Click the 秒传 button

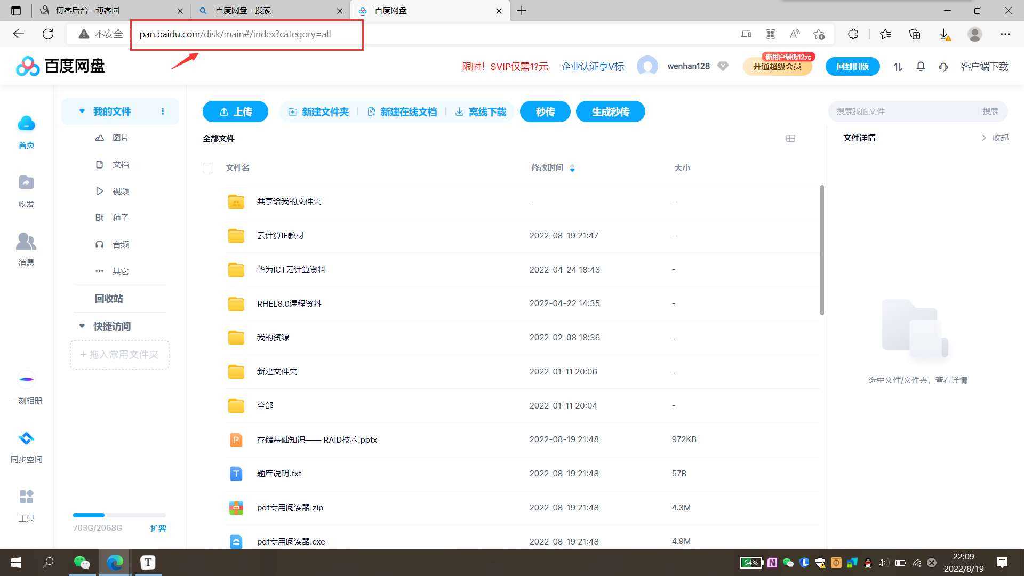click(x=545, y=111)
